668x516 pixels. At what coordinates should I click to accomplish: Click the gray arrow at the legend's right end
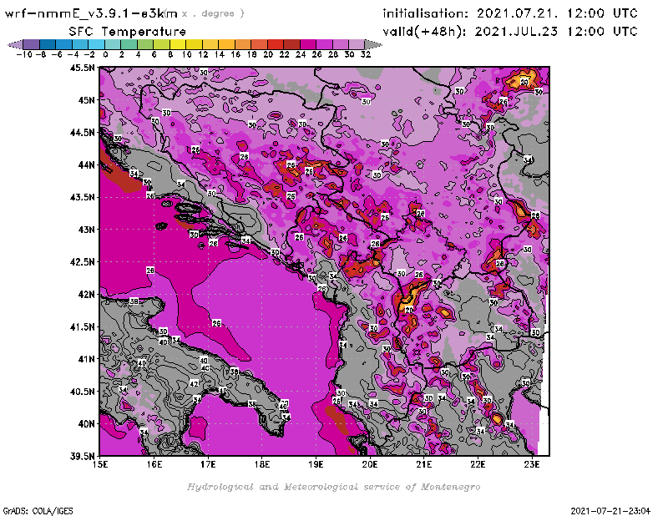click(373, 44)
